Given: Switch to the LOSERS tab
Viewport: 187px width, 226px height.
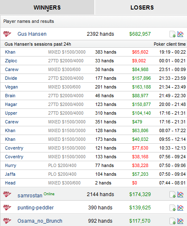Looking at the screenshot, I should click(x=142, y=7).
